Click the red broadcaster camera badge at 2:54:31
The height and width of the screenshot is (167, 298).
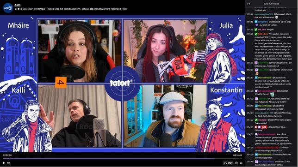256,127
